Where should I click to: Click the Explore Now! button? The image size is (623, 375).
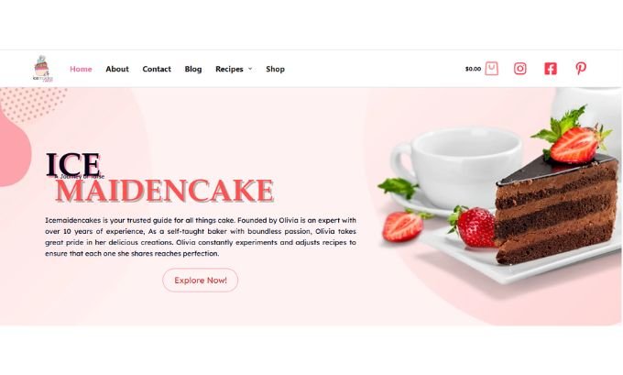pyautogui.click(x=201, y=280)
